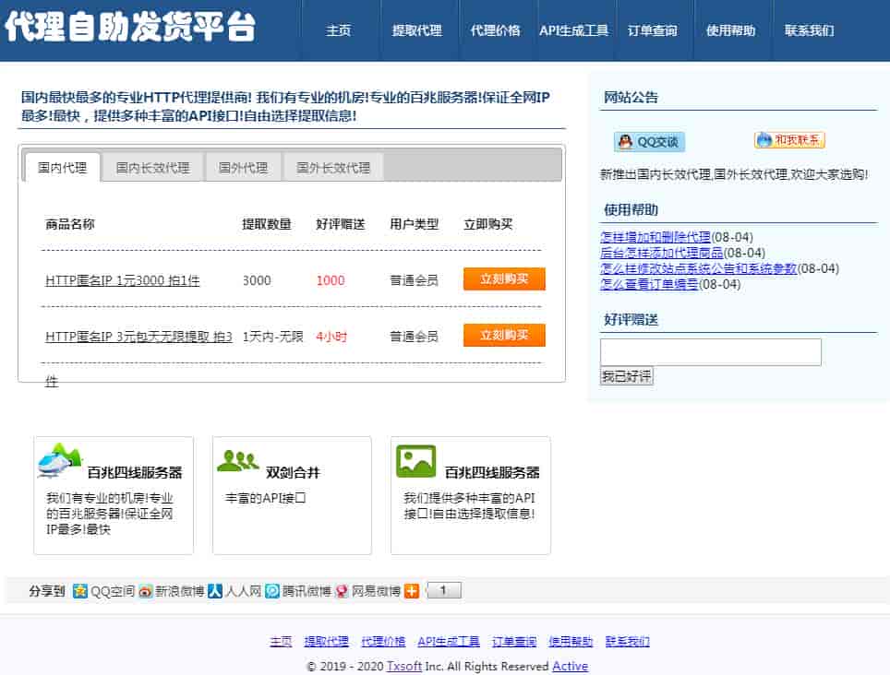Click the 网易微博 share icon
Image resolution: width=890 pixels, height=675 pixels.
click(342, 591)
